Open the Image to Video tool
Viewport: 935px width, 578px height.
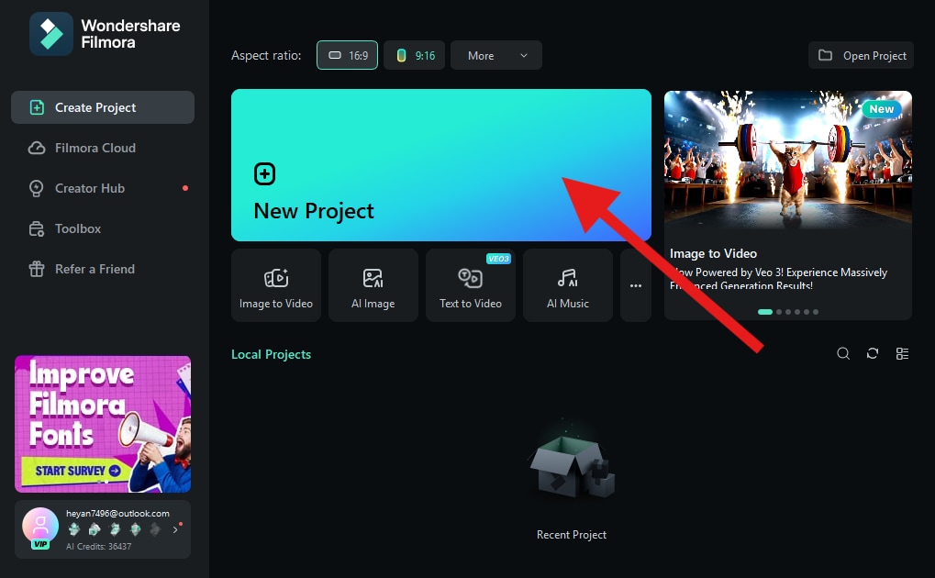(276, 285)
